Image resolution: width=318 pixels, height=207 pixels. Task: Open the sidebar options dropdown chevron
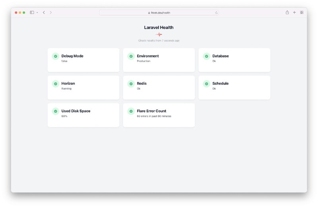click(37, 13)
